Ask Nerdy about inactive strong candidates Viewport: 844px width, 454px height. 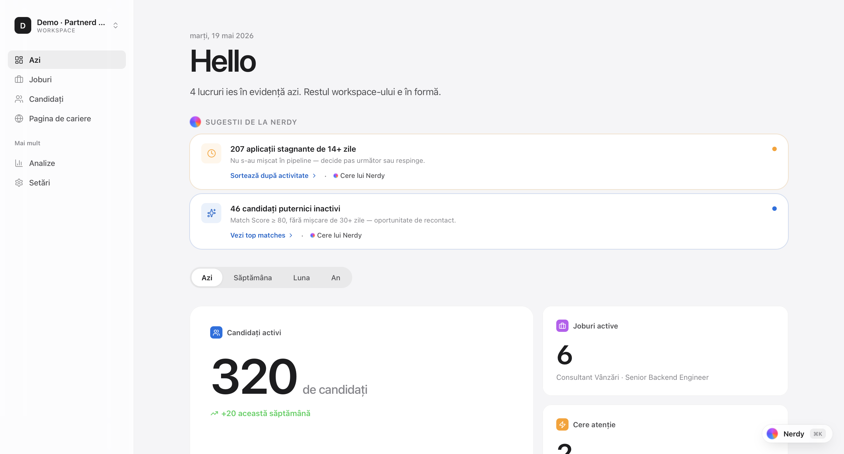click(x=336, y=235)
